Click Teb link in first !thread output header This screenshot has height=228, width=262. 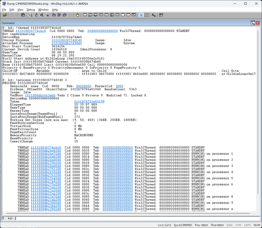tap(103, 31)
